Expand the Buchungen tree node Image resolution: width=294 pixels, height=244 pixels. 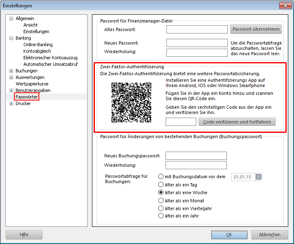click(x=11, y=71)
